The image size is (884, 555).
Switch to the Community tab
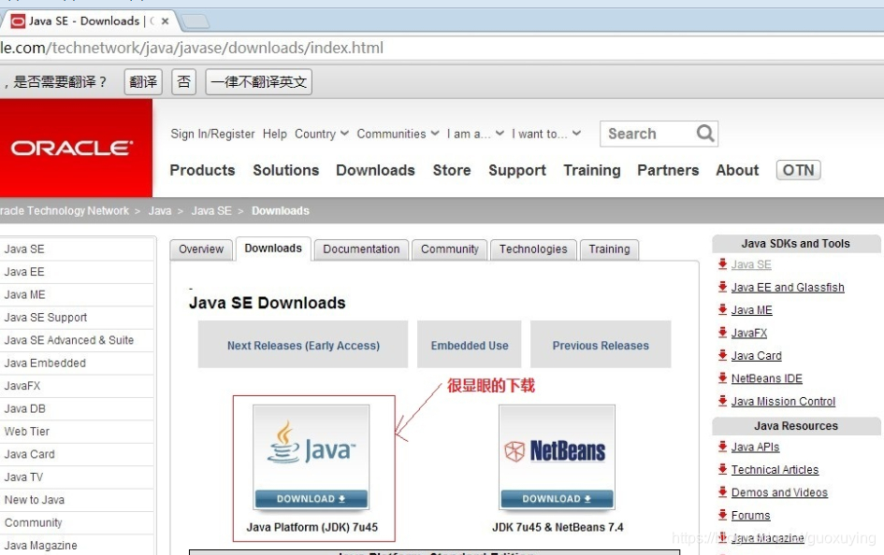(x=449, y=249)
